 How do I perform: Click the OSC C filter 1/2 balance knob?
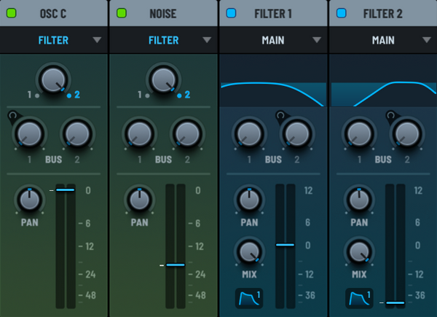coord(53,80)
